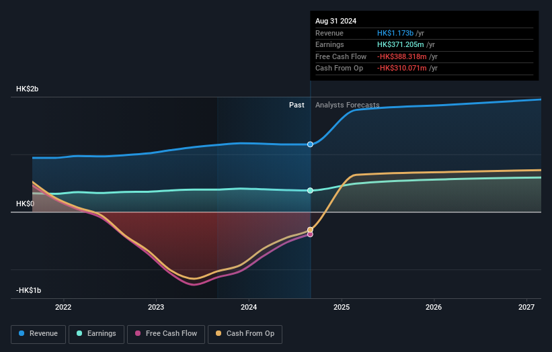
Task: Click the Cash From Op label in tooltip
Action: pyautogui.click(x=339, y=69)
